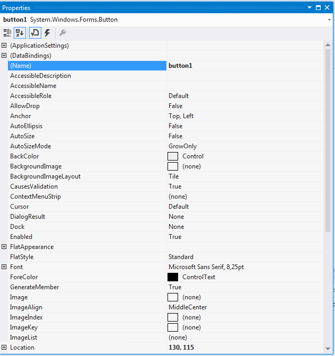This screenshot has width=335, height=356.
Task: Click the scrollbar up arrow
Action: click(328, 45)
